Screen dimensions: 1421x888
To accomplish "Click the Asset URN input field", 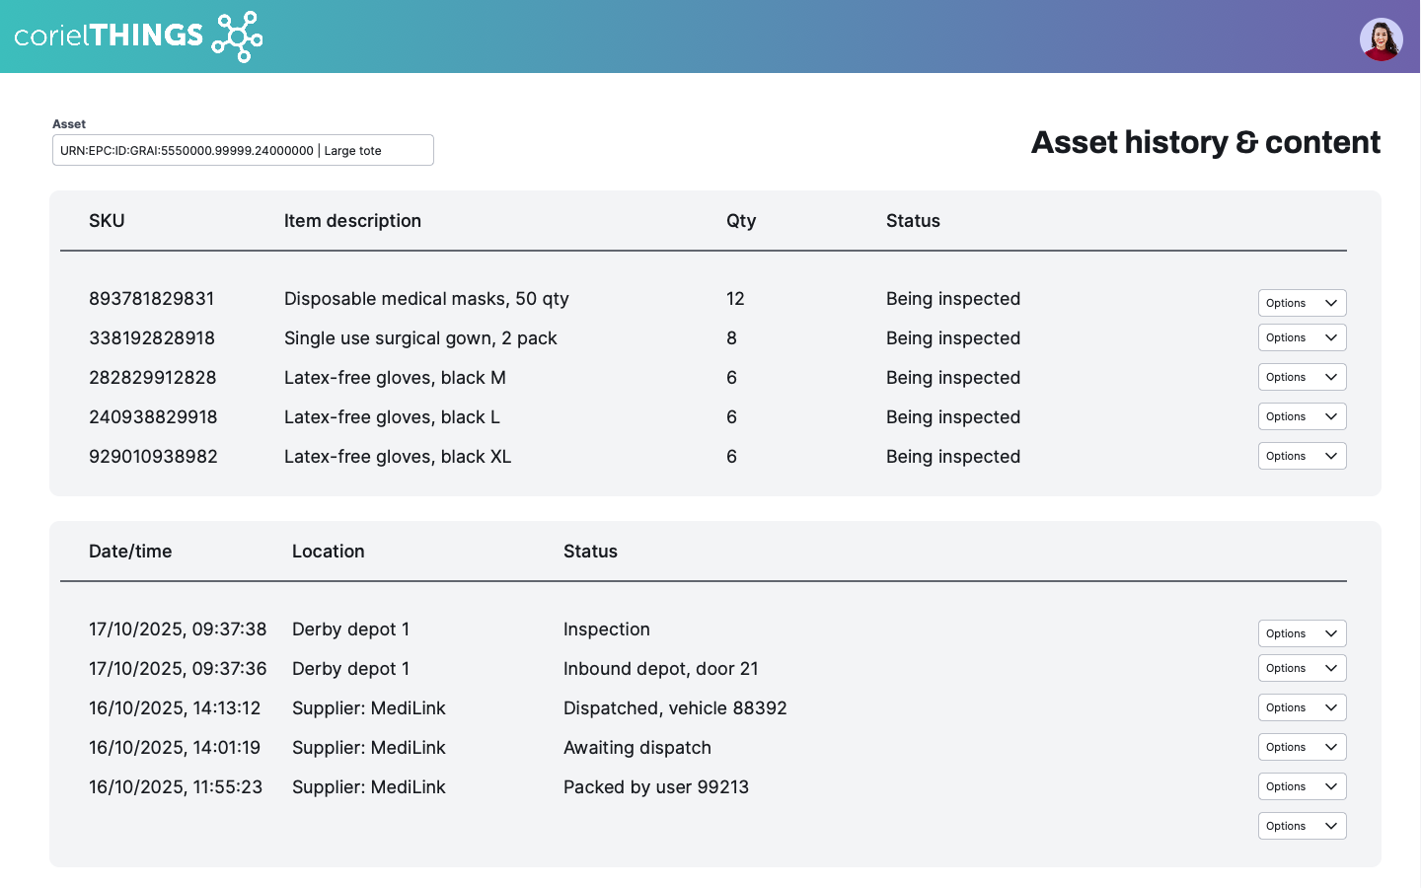I will [x=243, y=150].
